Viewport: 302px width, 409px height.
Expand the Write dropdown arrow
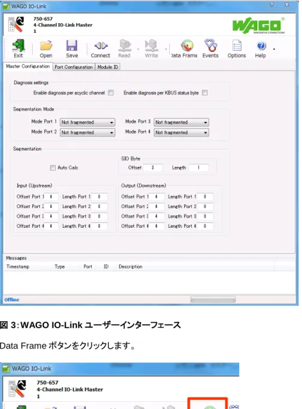166,49
